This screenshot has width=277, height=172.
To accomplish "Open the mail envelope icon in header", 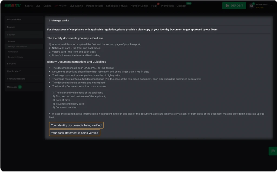I will 252,6.
